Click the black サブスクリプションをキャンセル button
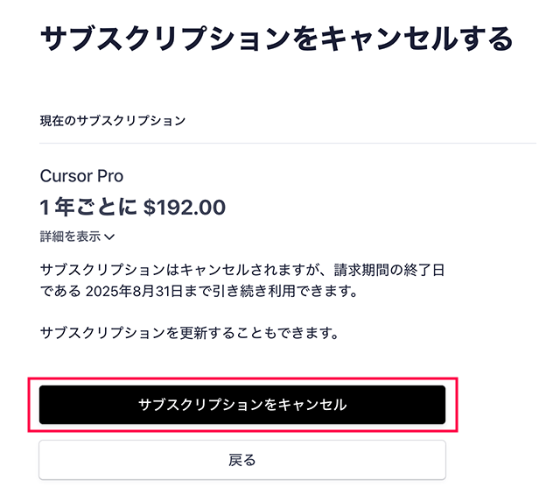 (242, 405)
